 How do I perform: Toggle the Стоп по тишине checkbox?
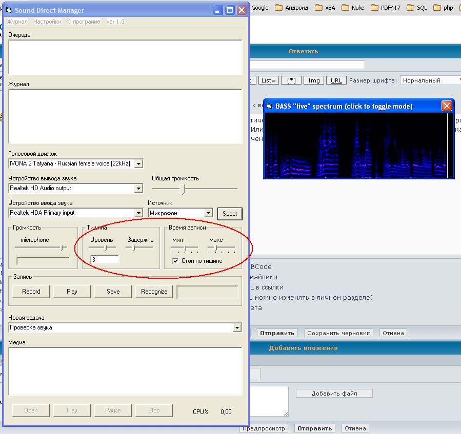pos(175,261)
